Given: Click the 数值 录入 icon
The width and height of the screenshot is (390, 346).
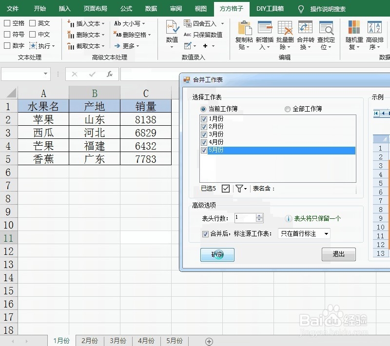Looking at the screenshot, I should point(171,32).
